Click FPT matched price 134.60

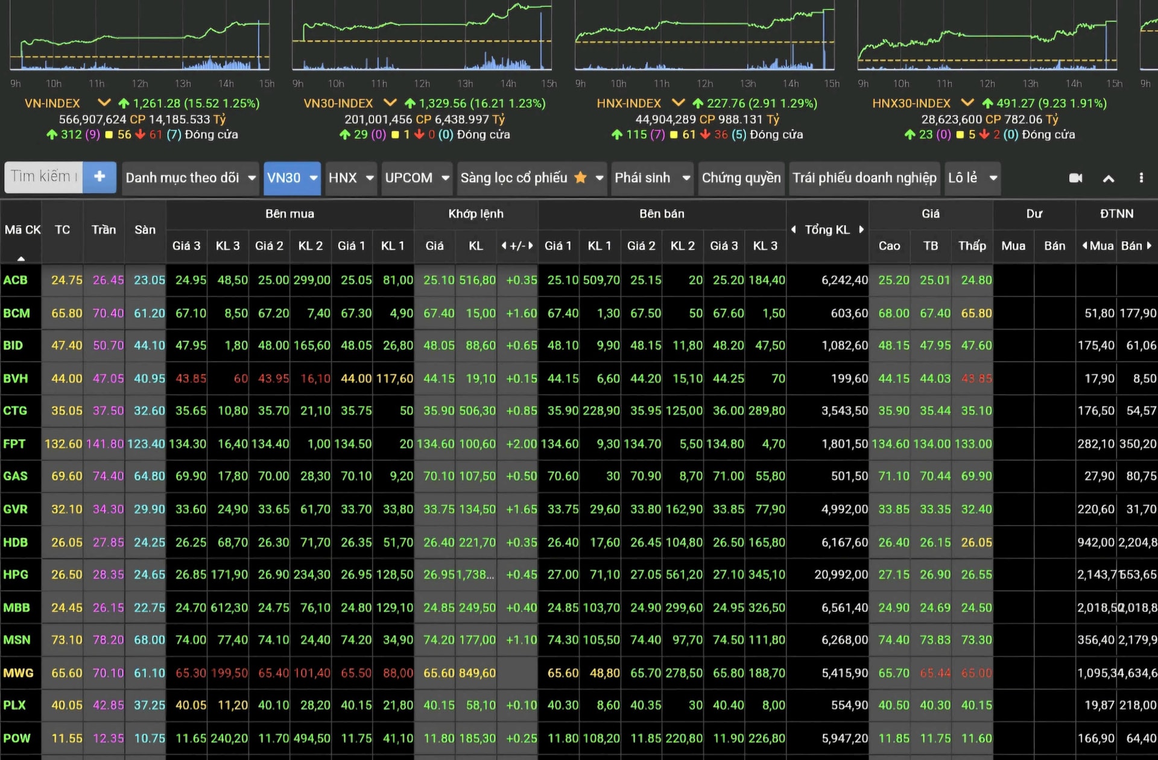coord(435,444)
